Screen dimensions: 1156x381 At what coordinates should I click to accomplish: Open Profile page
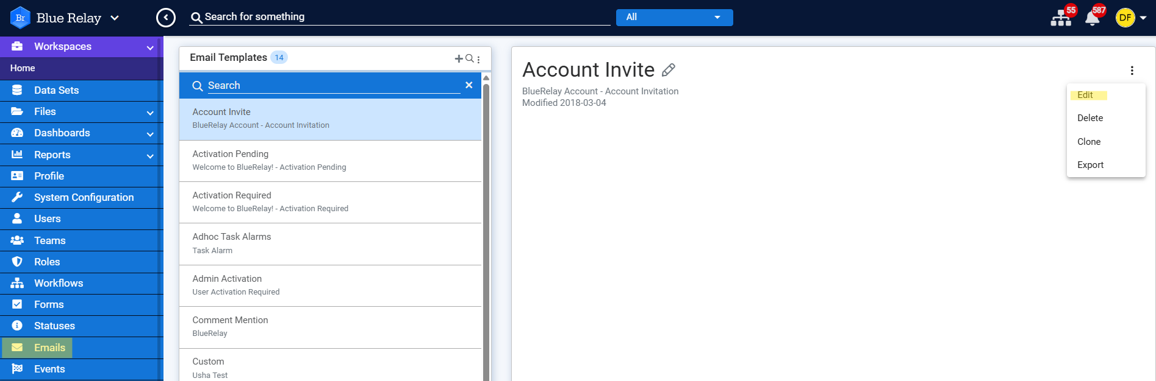coord(49,176)
